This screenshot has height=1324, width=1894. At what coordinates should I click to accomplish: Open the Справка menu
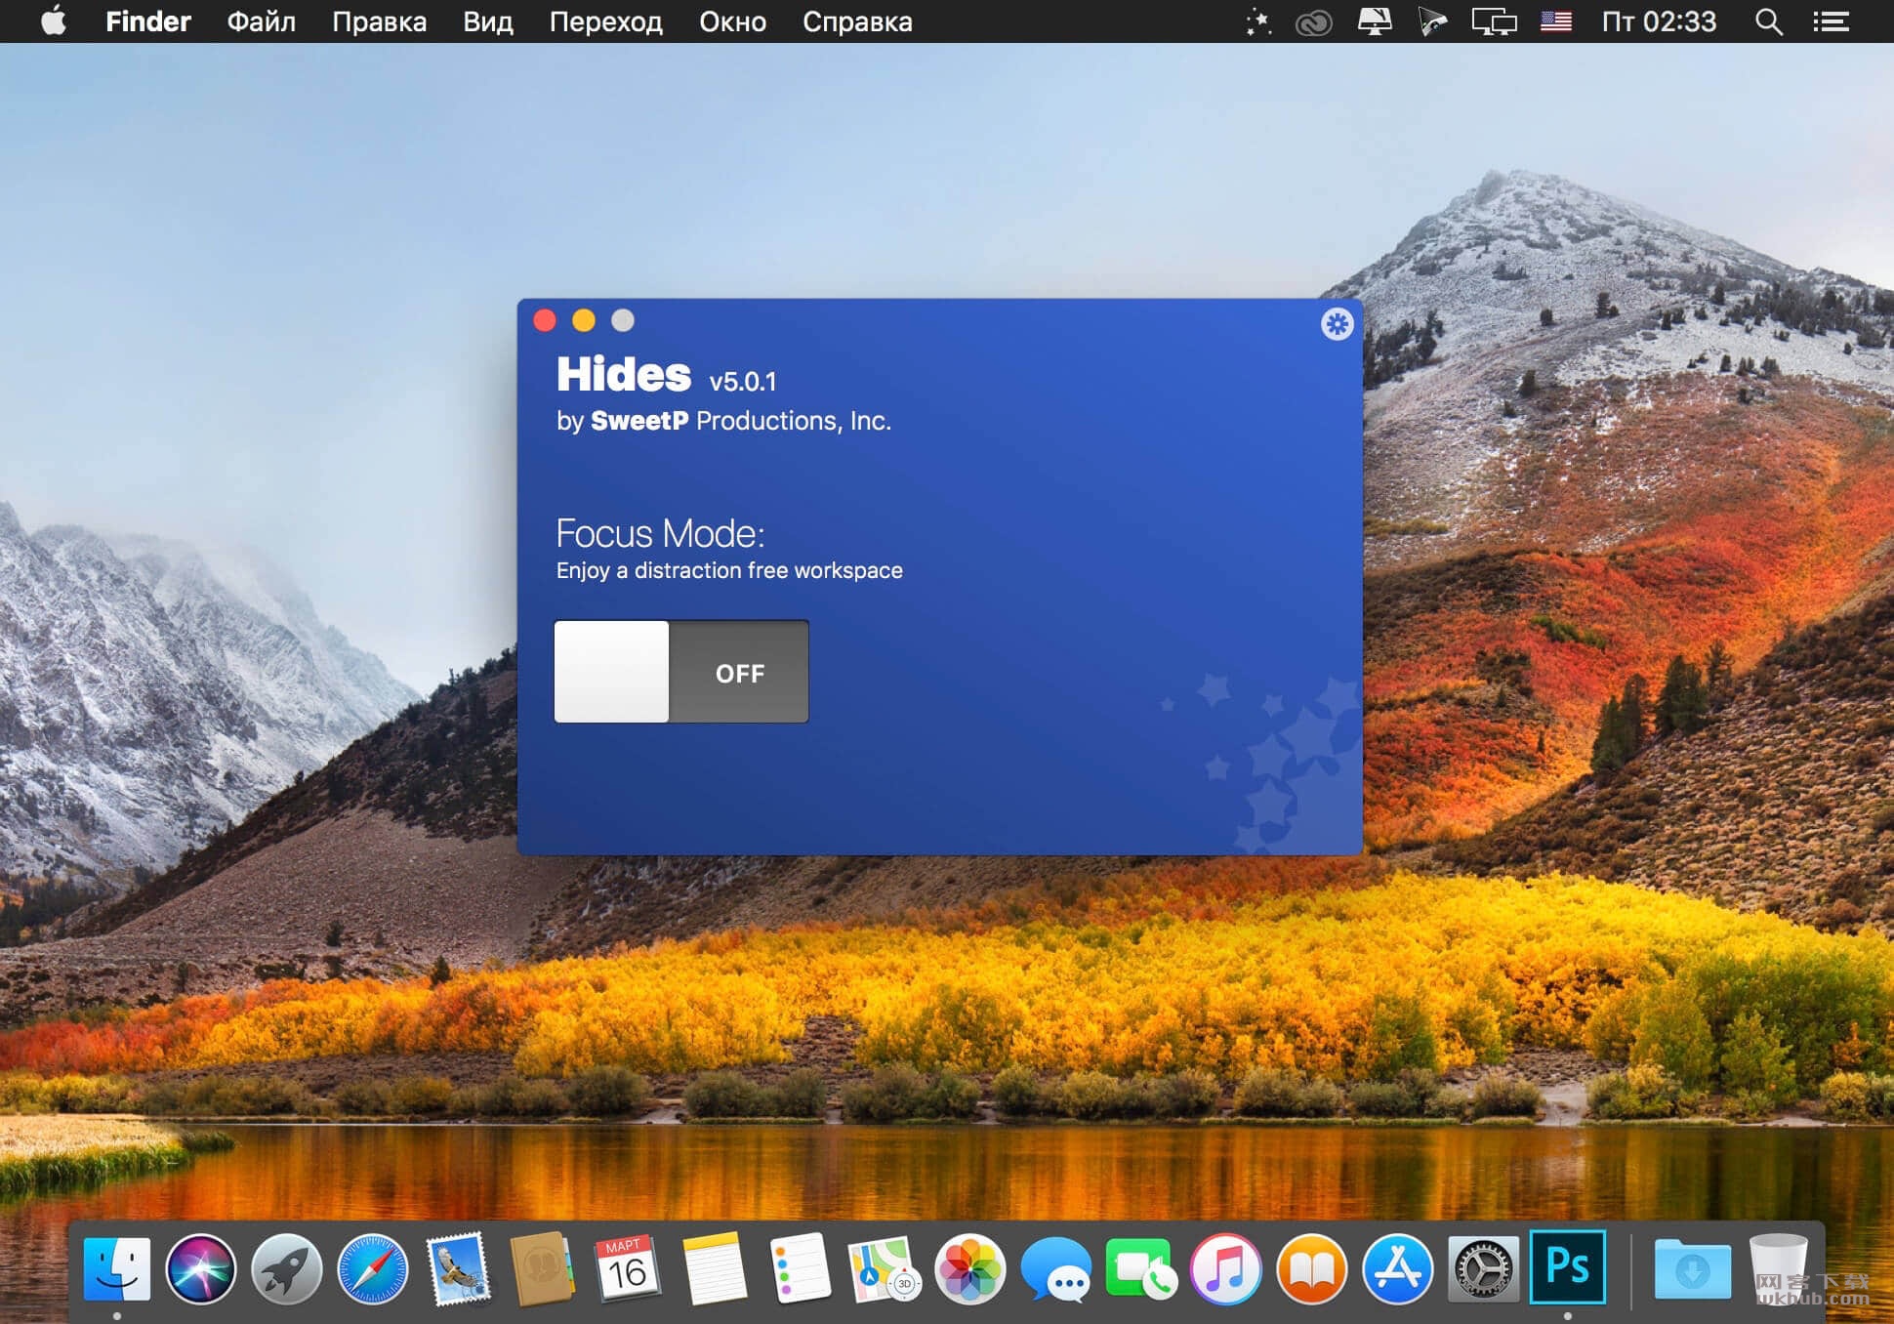[857, 21]
